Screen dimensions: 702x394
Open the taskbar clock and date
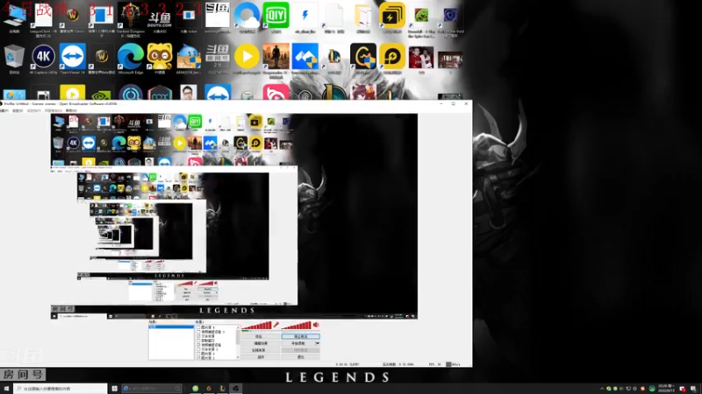point(666,388)
